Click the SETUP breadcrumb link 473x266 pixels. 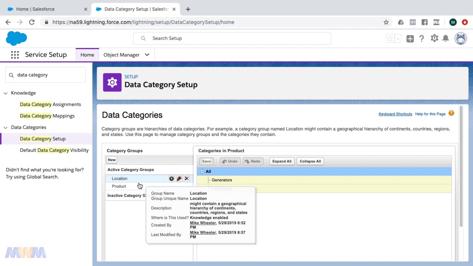[x=131, y=77]
